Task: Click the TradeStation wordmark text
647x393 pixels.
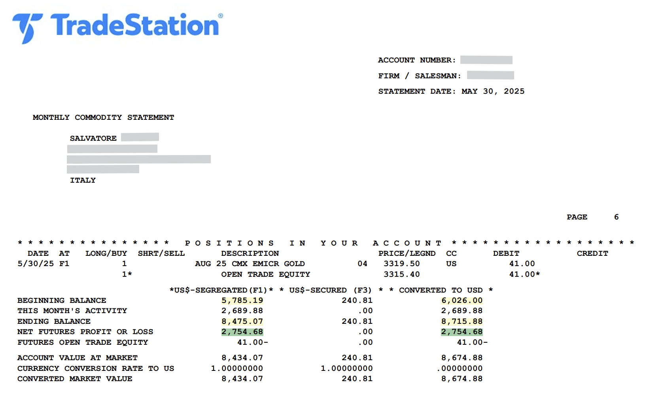Action: pos(134,25)
